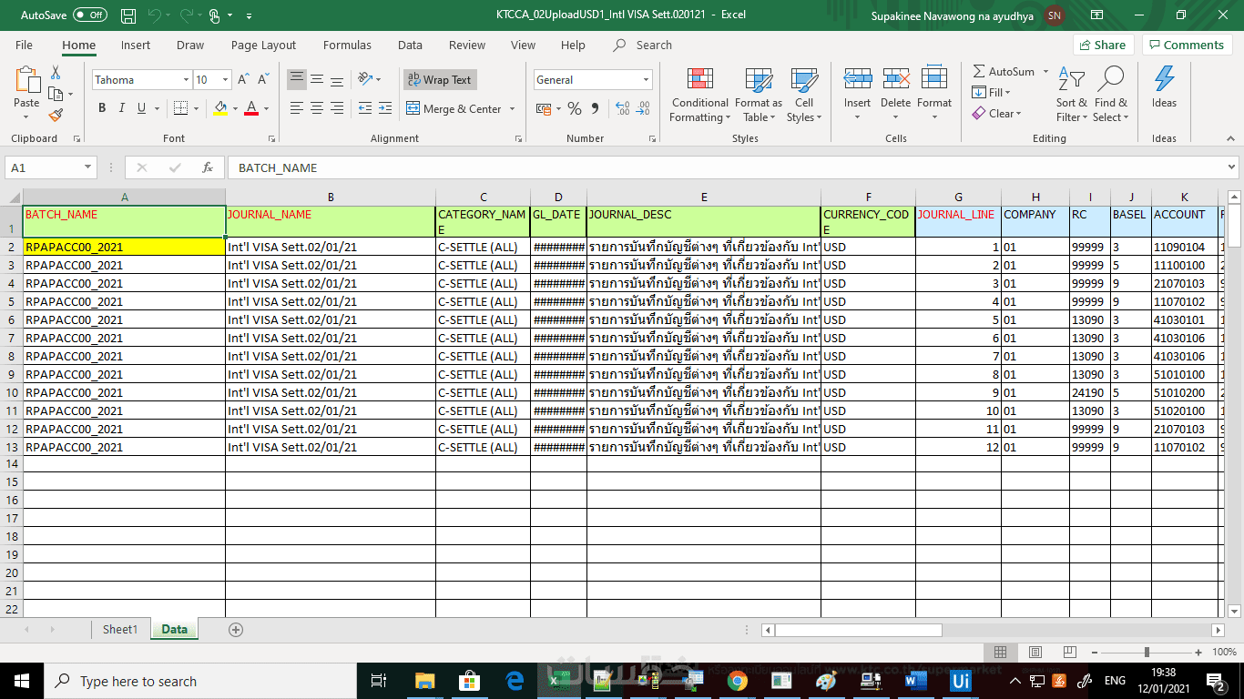Open Format as Table dropdown
Viewport: 1244px width, 699px height.
(x=758, y=95)
